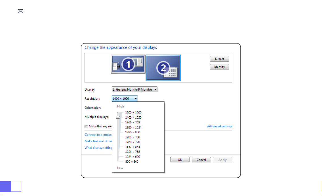
Task: Open the Resolution dropdown showing 1400 × 1050
Action: [125, 99]
